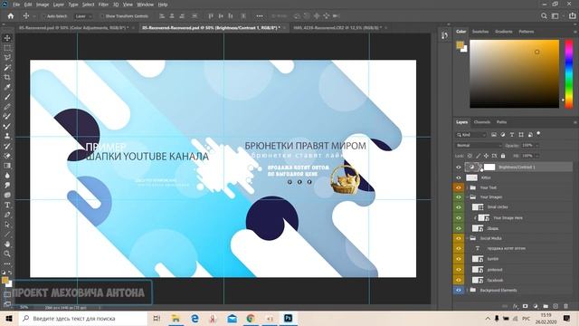Viewport: 579px width, 326px height.
Task: Create a new group with the folder icon
Action: tap(546, 306)
